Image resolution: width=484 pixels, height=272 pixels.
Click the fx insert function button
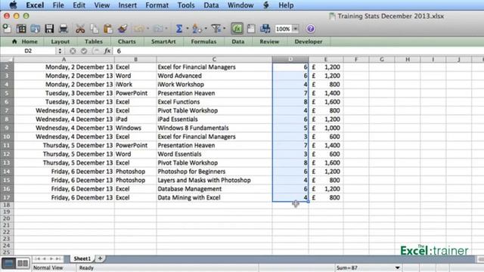click(x=107, y=51)
